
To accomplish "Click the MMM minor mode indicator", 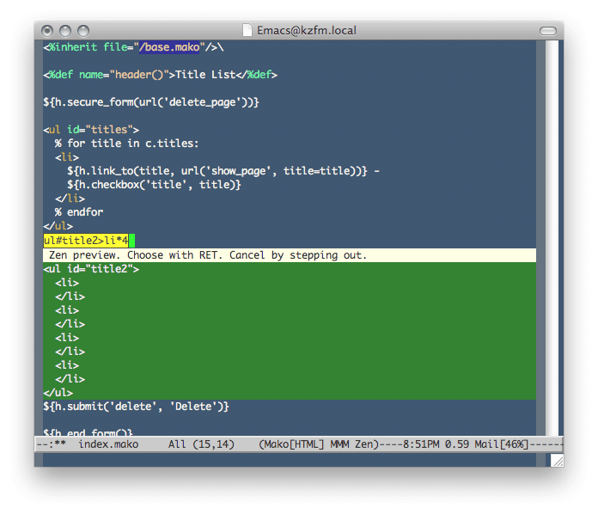I will tap(339, 444).
